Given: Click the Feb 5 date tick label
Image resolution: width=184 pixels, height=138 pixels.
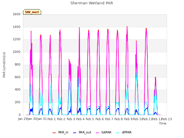Looking at the screenshot, I should (x=90, y=119).
